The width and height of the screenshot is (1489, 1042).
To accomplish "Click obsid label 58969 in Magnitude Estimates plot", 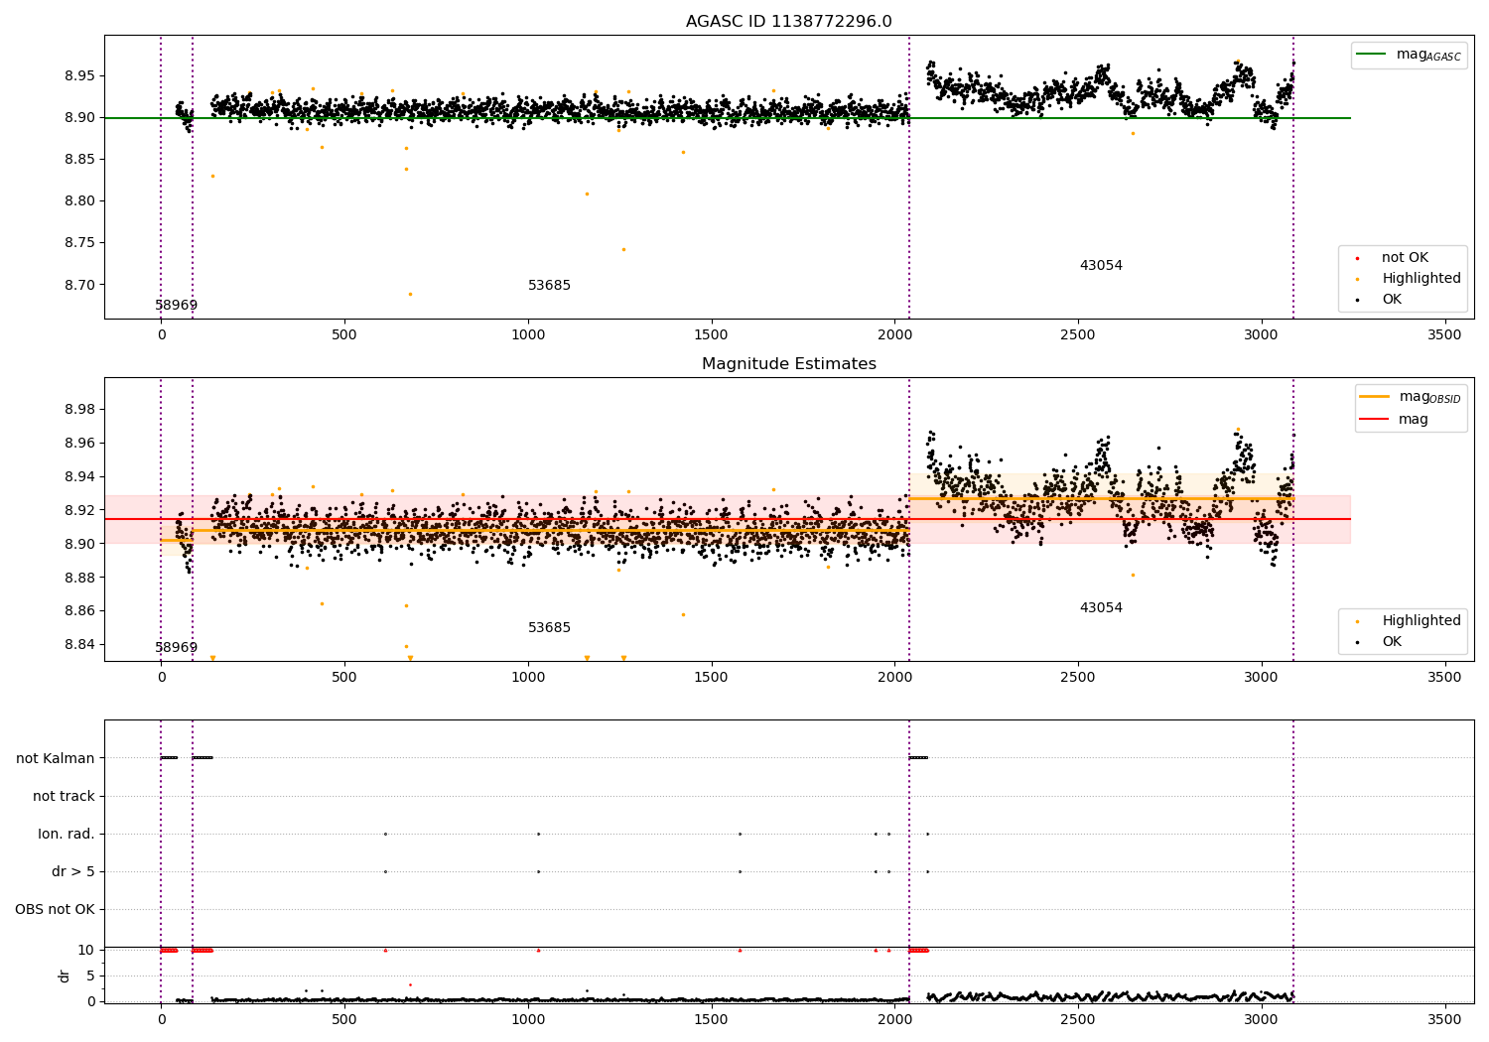I will [x=176, y=647].
